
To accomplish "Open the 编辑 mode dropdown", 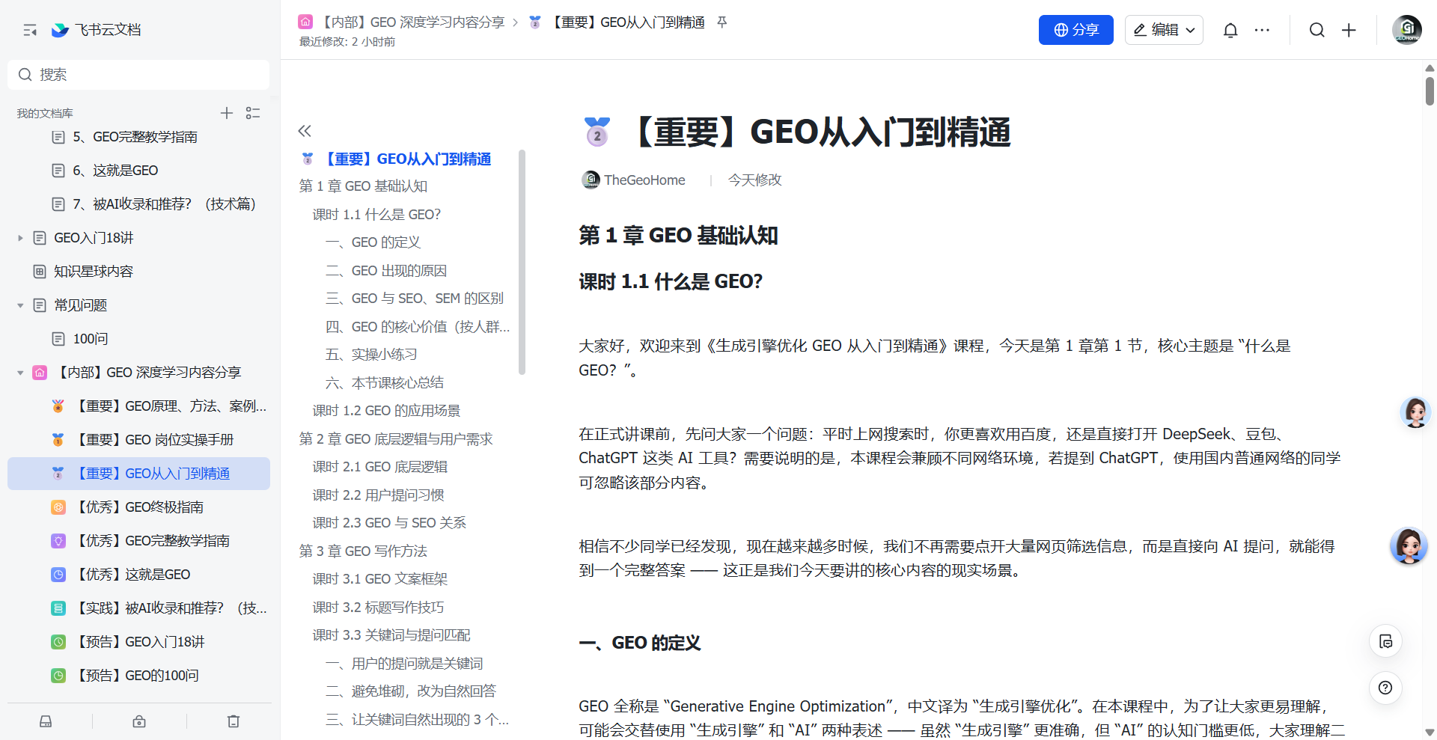I will 1164,30.
